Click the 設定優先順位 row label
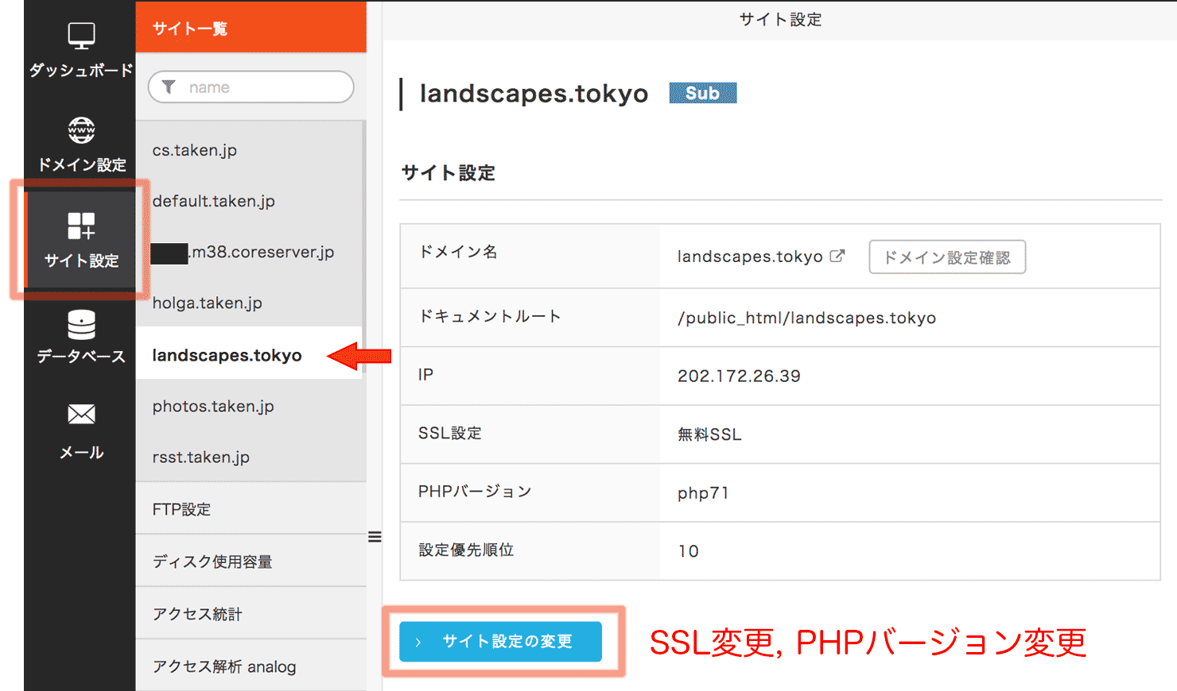Image resolution: width=1177 pixels, height=691 pixels. point(466,550)
